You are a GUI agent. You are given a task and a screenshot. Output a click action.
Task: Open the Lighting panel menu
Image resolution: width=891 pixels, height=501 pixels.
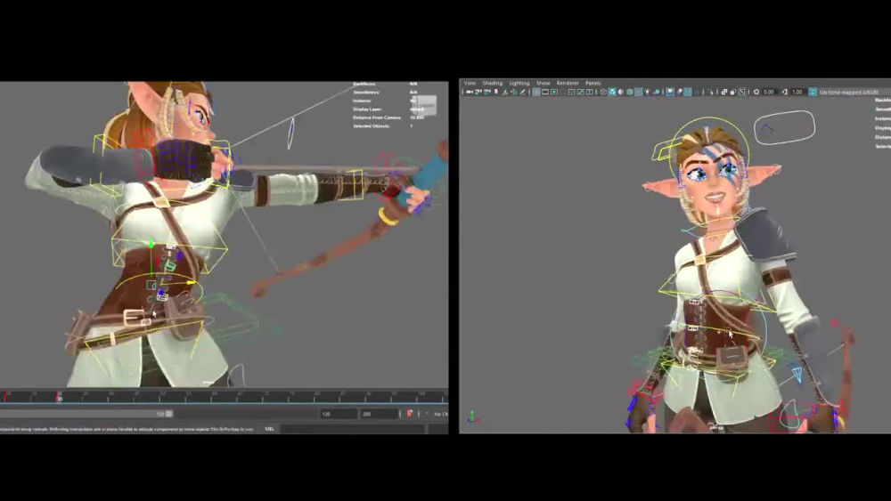[519, 83]
